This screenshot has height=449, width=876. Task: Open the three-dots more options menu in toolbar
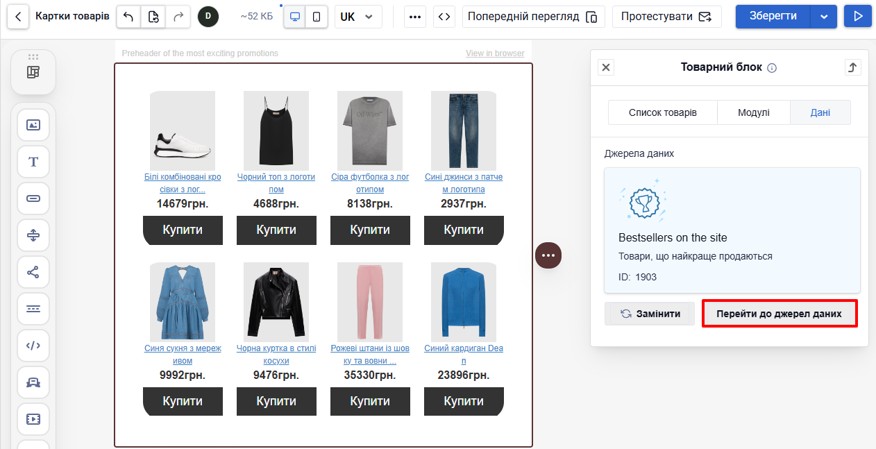pyautogui.click(x=416, y=17)
